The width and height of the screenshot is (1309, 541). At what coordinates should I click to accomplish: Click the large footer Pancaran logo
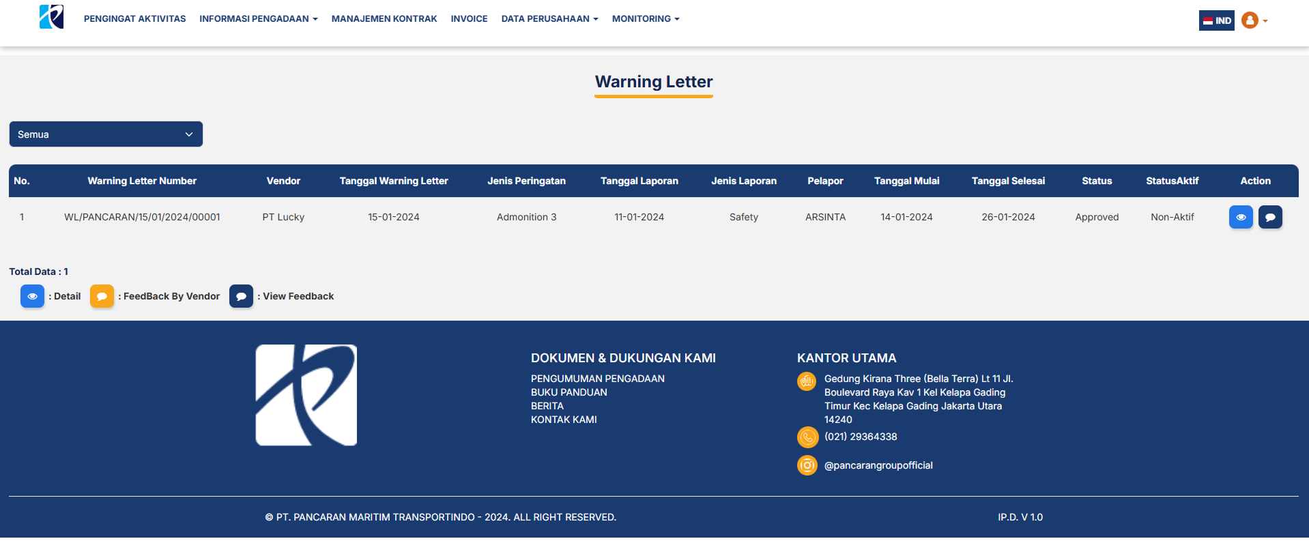[306, 395]
